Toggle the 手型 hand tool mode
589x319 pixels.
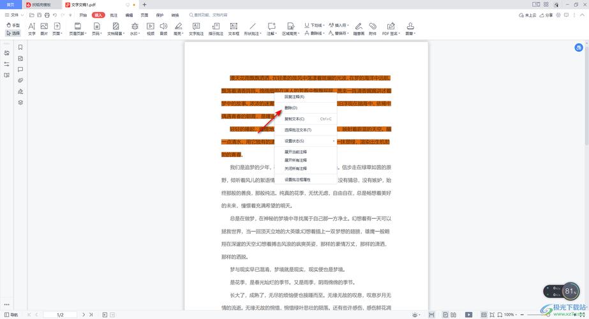point(13,26)
